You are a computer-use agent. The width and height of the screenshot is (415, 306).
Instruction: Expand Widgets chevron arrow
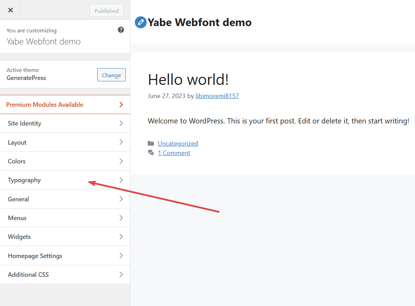[x=121, y=237]
